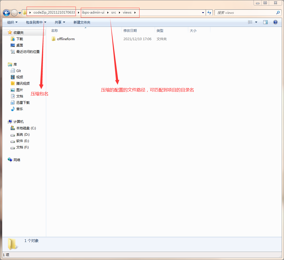This screenshot has height=260, width=284.
Task: Open the 音乐 library
Action: coord(19,109)
